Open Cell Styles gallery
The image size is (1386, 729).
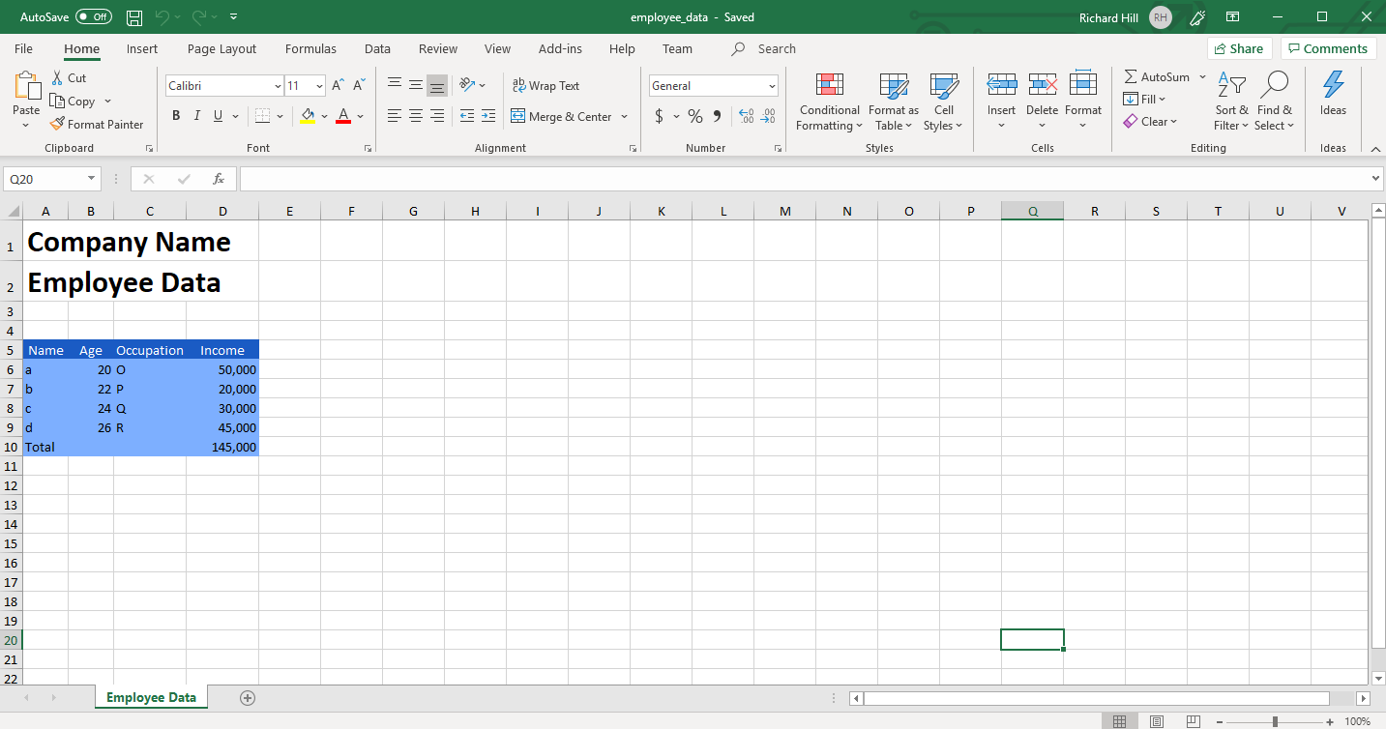click(x=943, y=102)
